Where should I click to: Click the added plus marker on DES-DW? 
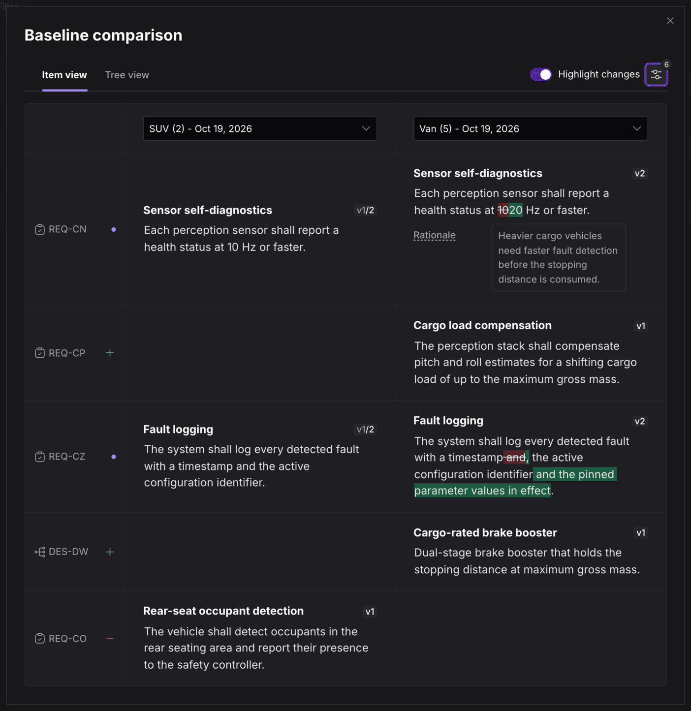tap(110, 552)
